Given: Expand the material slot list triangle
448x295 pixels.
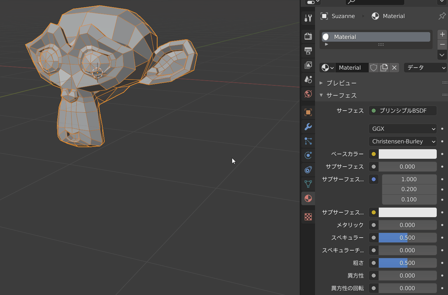Looking at the screenshot, I should tap(326, 44).
